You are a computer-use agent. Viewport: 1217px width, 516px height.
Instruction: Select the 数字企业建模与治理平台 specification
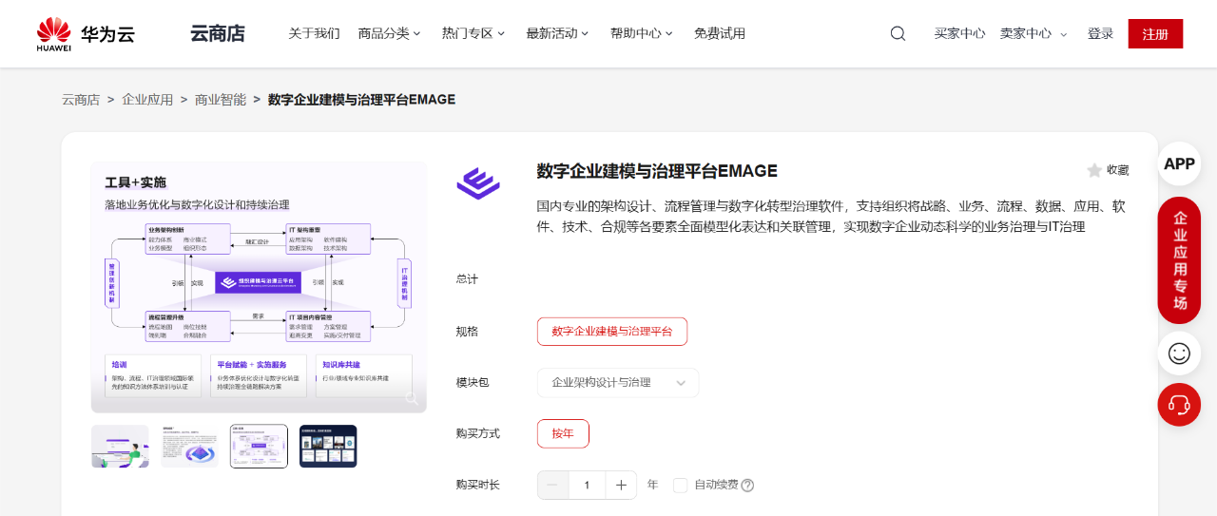coord(612,332)
